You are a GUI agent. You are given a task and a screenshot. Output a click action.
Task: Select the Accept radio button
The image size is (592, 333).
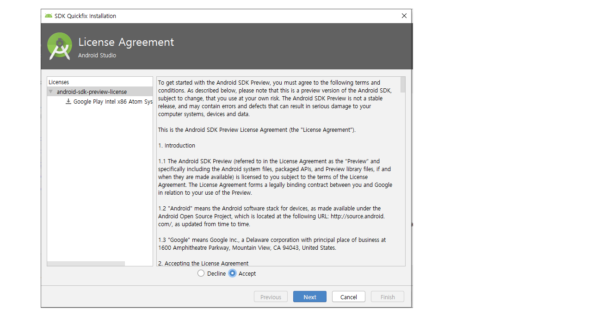(233, 273)
